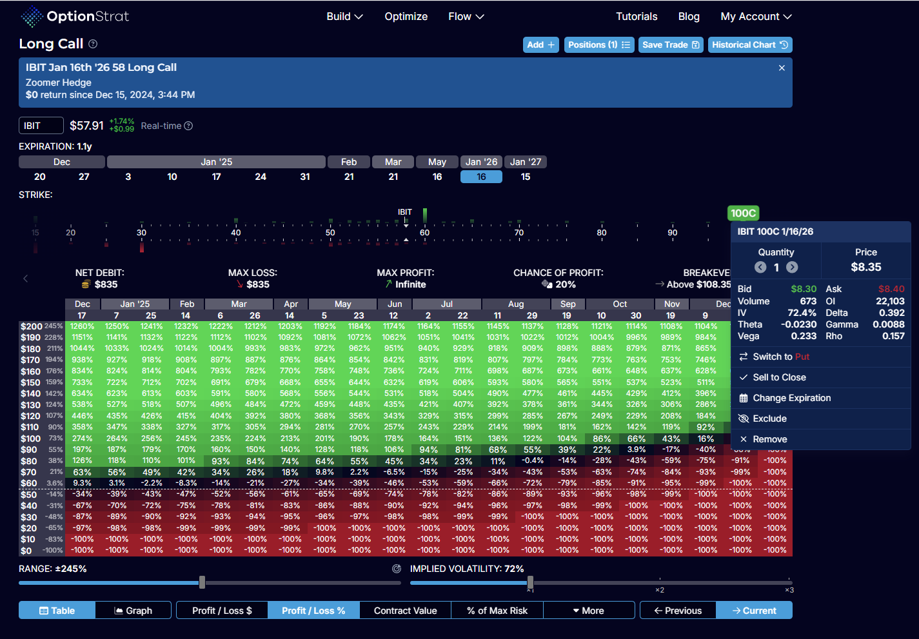Close the IBIT trade banner
The image size is (919, 639).
point(782,68)
